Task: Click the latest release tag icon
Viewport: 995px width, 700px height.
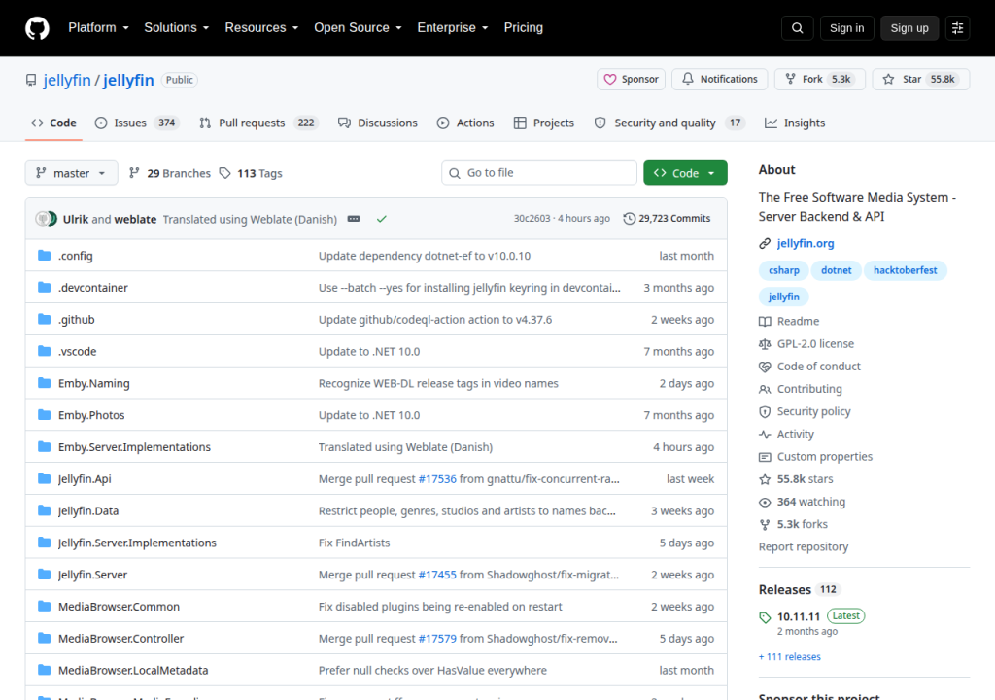Action: click(765, 616)
